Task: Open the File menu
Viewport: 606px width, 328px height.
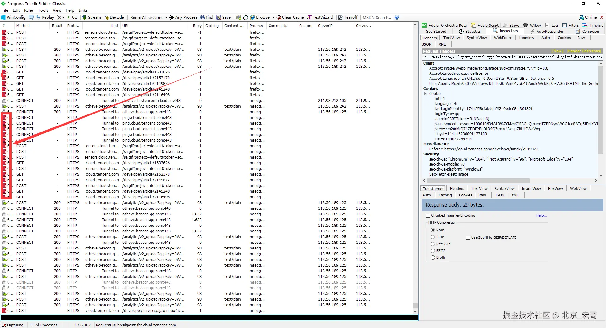Action: [5, 10]
